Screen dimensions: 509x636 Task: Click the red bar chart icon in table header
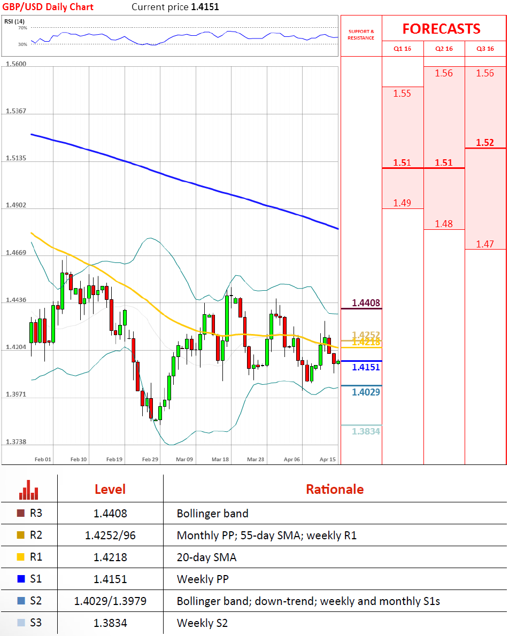coord(28,490)
